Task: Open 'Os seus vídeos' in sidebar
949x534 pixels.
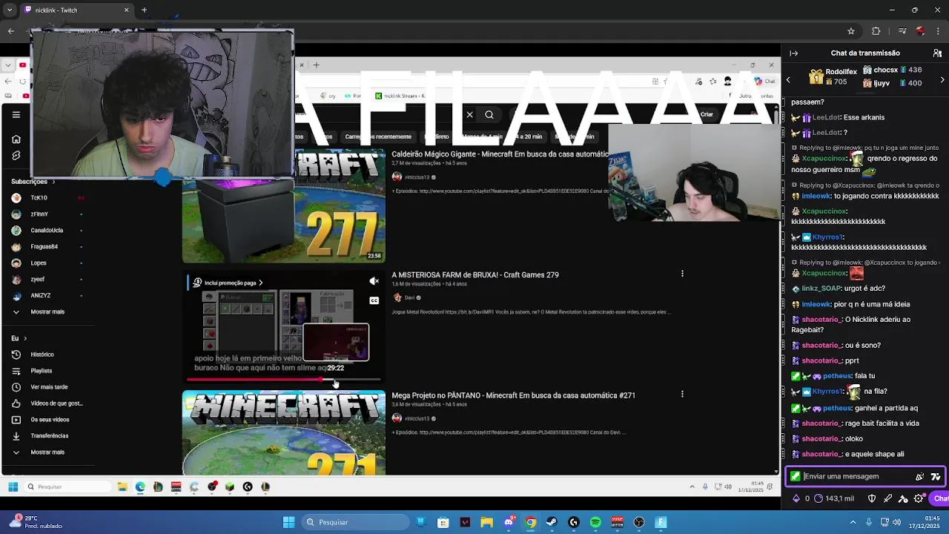Action: [x=49, y=420]
